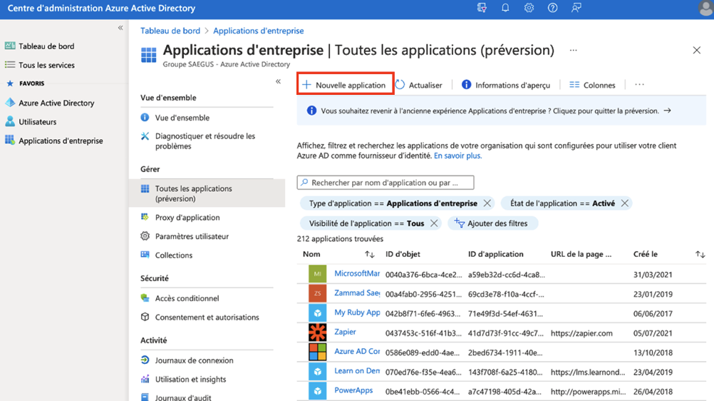Select Toutes les applications (préversion)
Viewport: 714px width, 401px height.
207,193
